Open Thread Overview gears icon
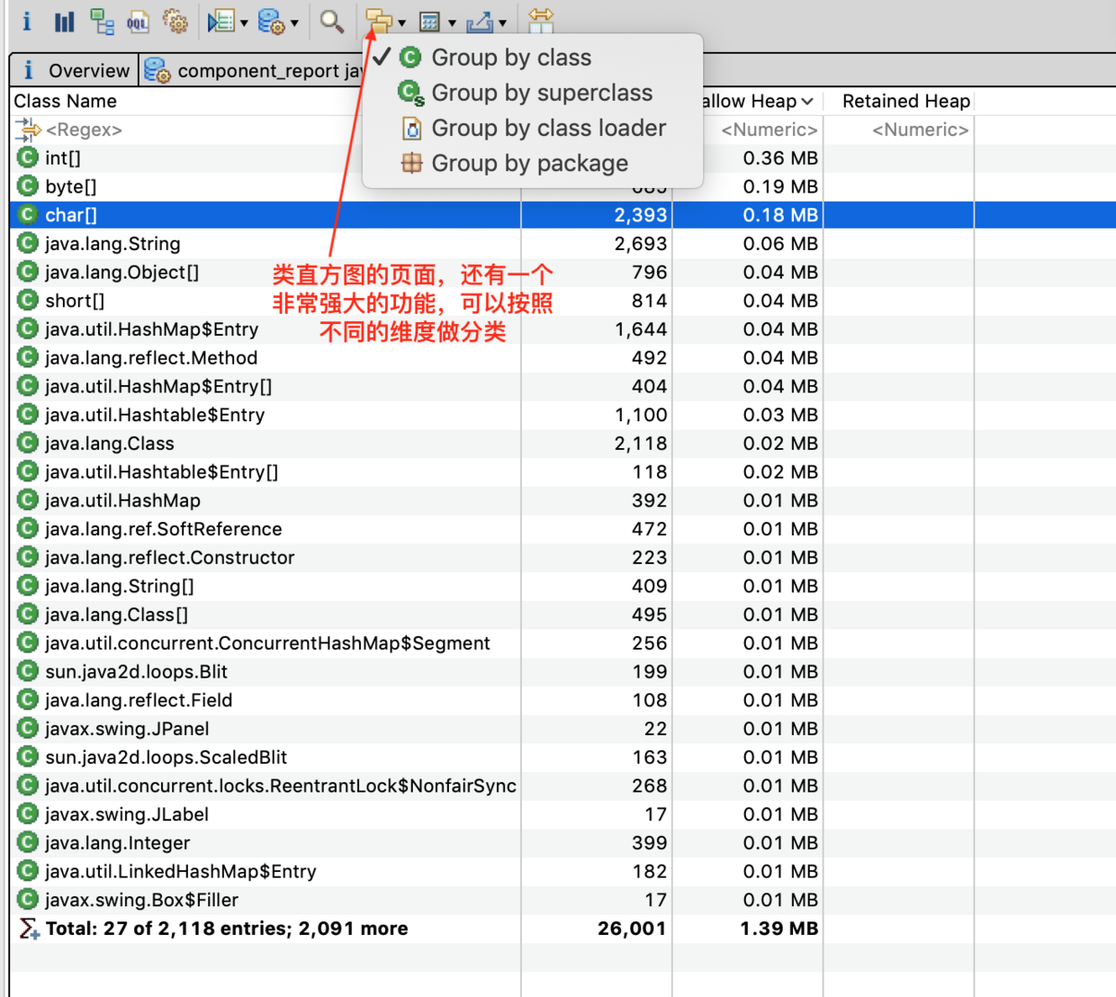 coord(175,22)
